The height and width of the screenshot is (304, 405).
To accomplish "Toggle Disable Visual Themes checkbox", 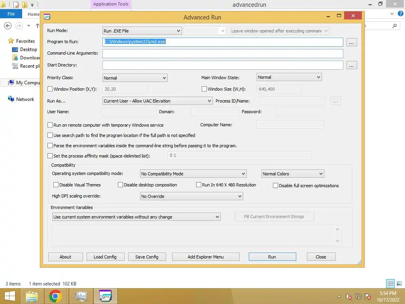I will (x=56, y=184).
